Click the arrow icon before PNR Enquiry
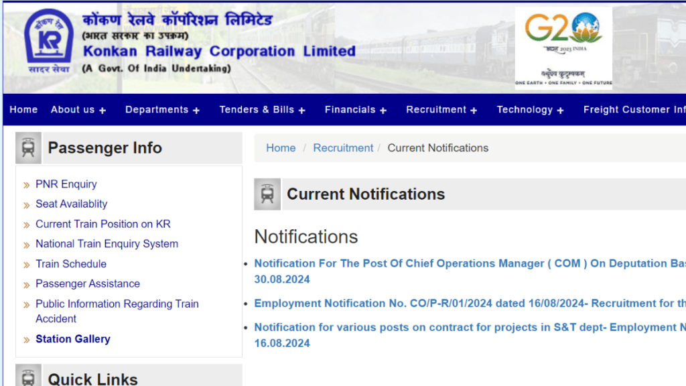 (26, 184)
